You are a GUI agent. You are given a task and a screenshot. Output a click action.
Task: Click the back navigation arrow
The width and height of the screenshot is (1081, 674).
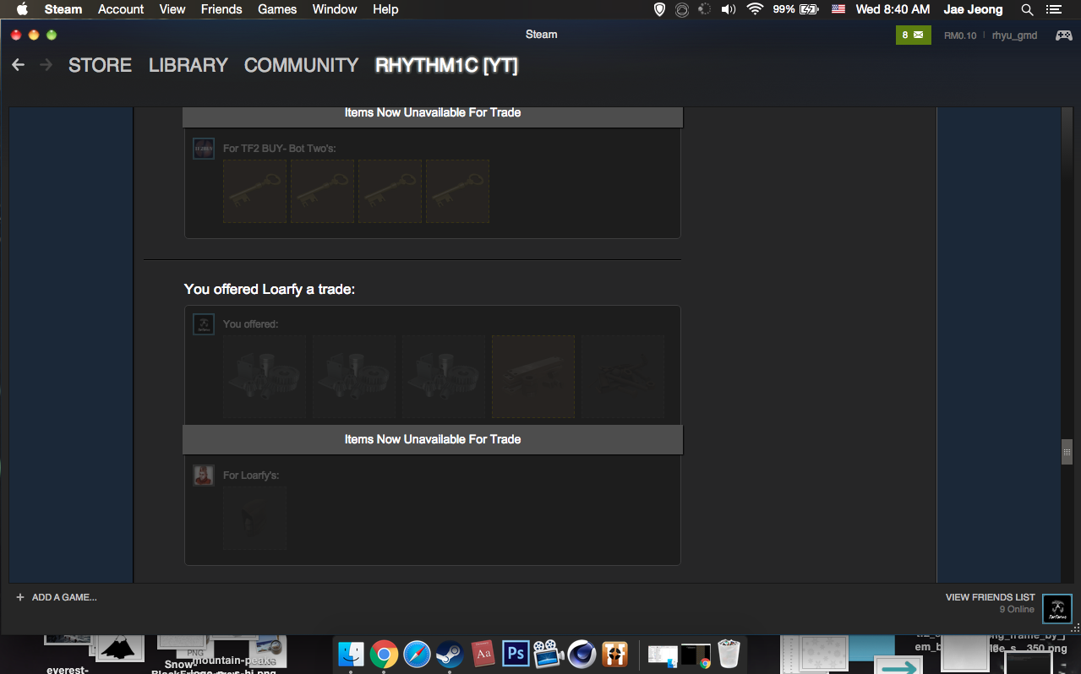tap(18, 65)
